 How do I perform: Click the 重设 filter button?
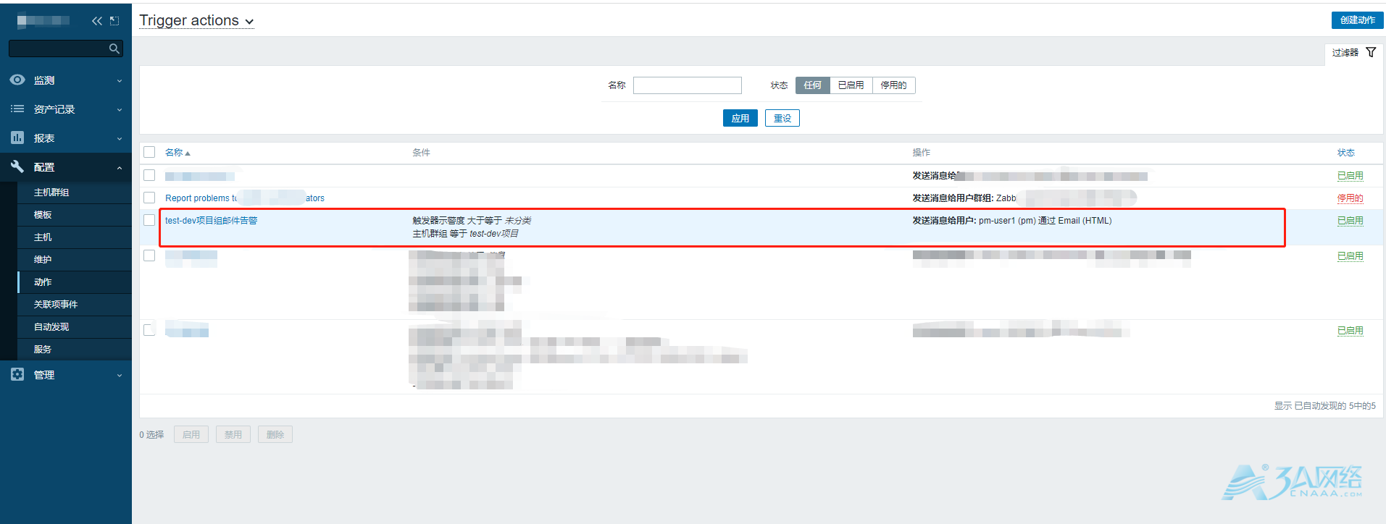(782, 118)
